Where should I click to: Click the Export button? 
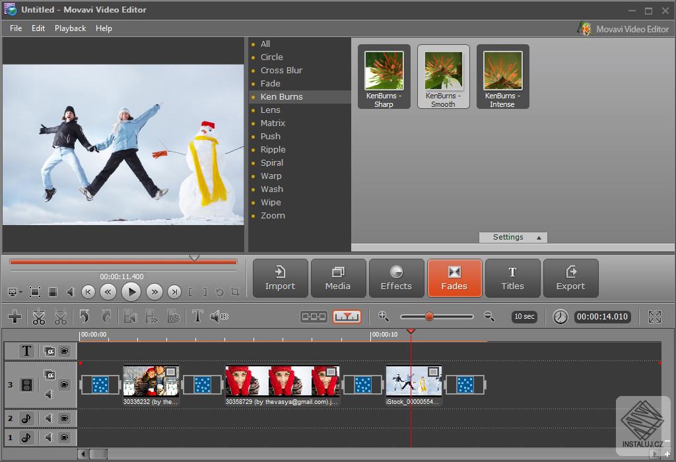[571, 278]
